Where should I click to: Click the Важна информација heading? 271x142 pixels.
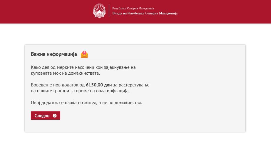(54, 54)
